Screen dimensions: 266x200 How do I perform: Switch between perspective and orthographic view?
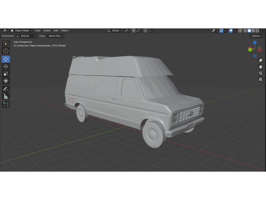260,79
